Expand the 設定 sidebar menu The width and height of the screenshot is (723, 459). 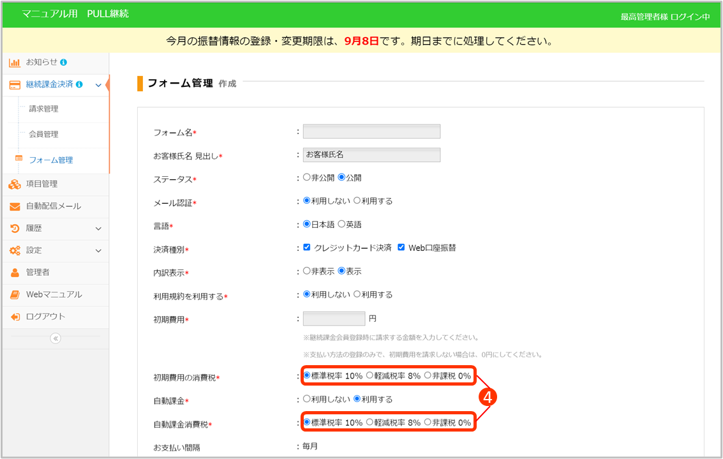tap(98, 251)
